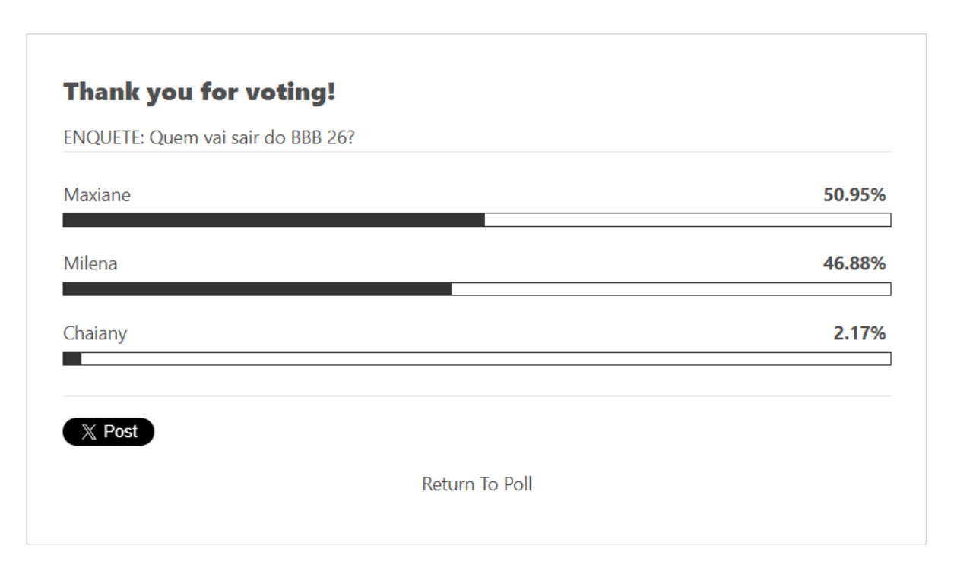Viewport: 973px width, 583px height.
Task: Follow the Return To Poll link
Action: click(477, 484)
